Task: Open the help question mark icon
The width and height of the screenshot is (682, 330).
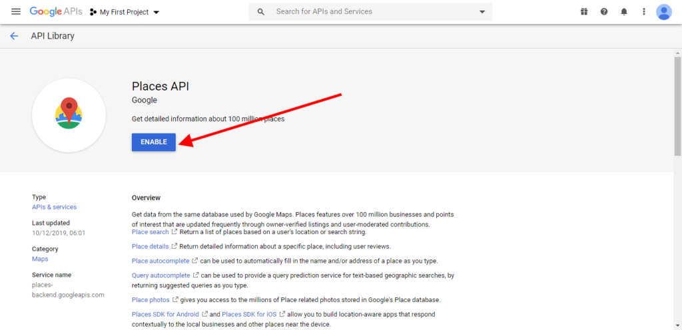Action: [604, 12]
